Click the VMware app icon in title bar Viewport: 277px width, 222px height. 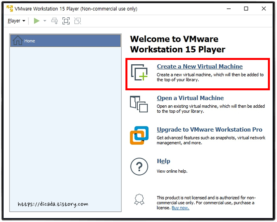point(10,8)
